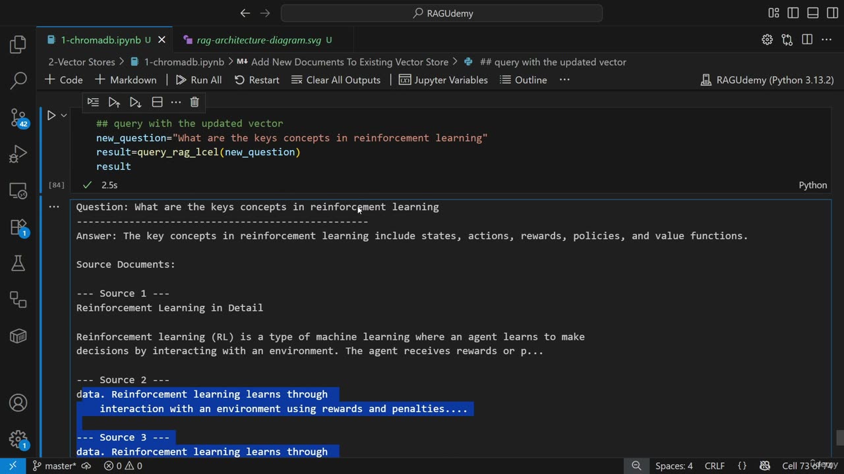The width and height of the screenshot is (844, 474).
Task: Open cell output more actions ellipsis
Action: pos(53,207)
